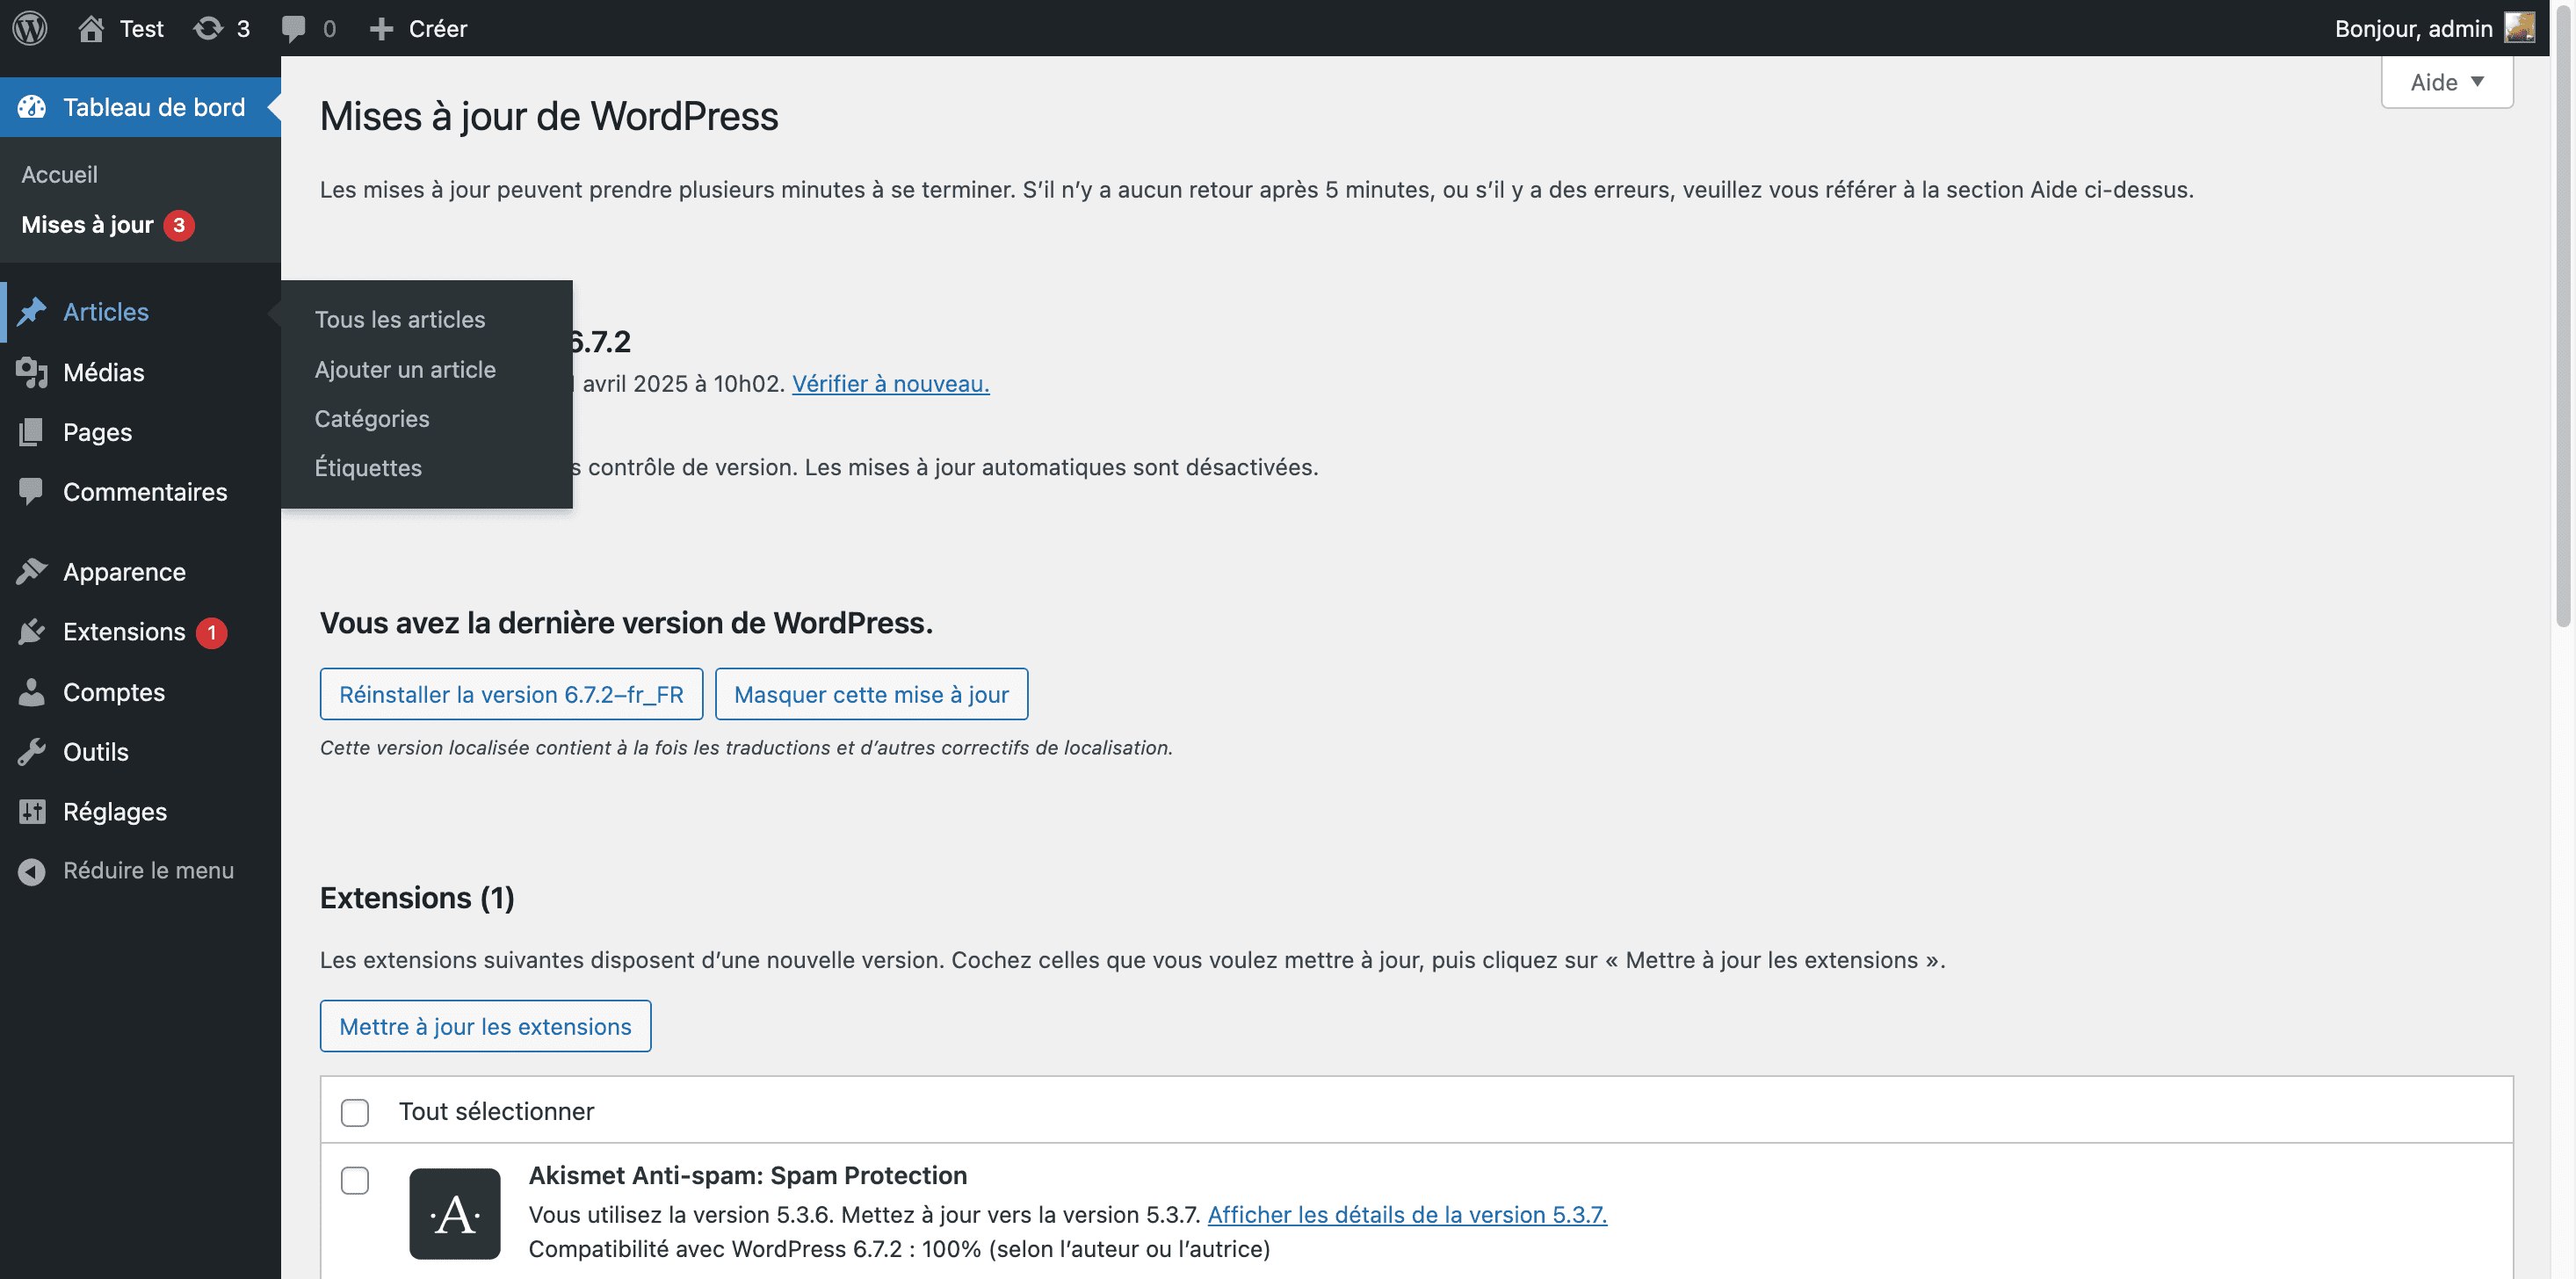Viewport: 2576px width, 1279px height.
Task: Click the Réglages sliders icon
Action: point(32,811)
